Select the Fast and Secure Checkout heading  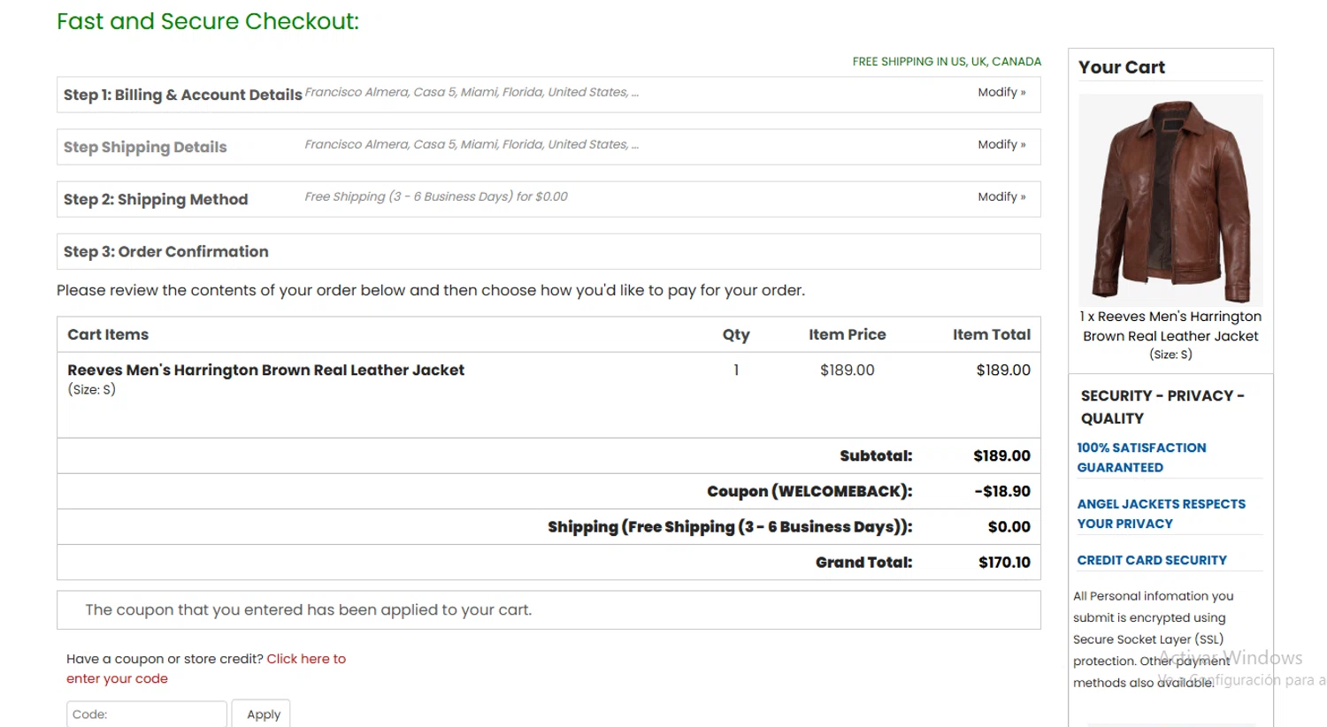coord(208,21)
